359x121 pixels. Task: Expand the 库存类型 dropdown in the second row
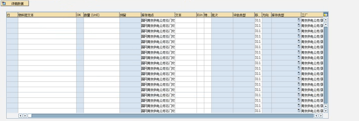299,25
